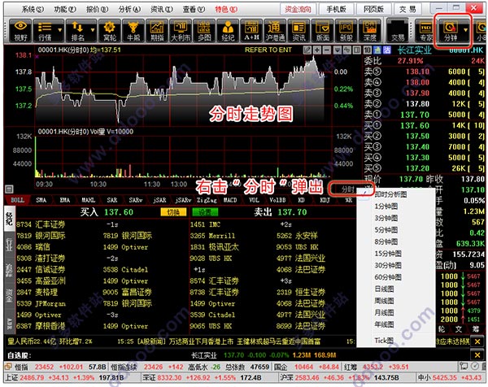Click the chart pencil draw icon
This screenshot has height=387, width=488.
[307, 50]
